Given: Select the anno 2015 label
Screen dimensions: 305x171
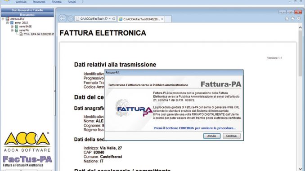Looking at the screenshot, I should click(21, 23).
